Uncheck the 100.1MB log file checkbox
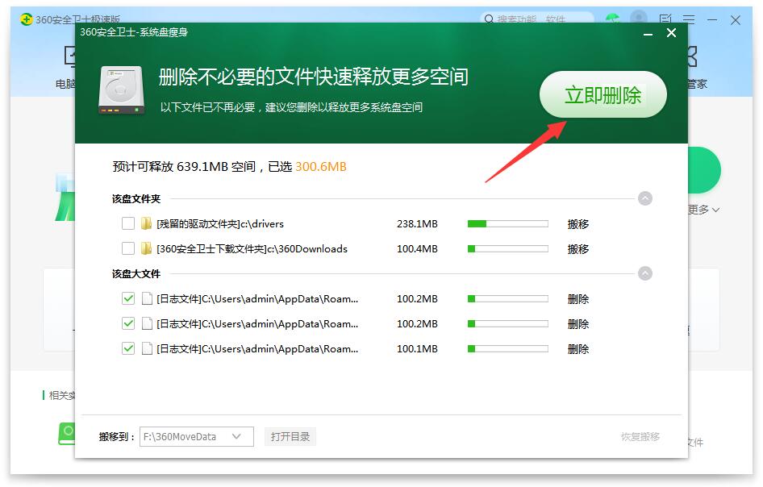763x487 pixels. [128, 349]
